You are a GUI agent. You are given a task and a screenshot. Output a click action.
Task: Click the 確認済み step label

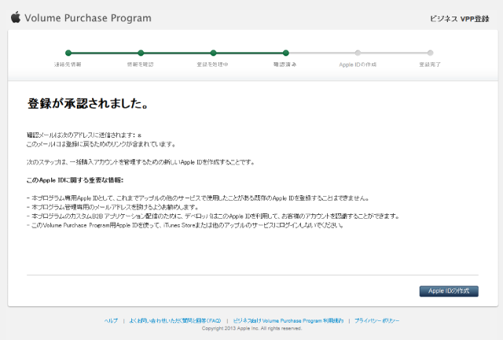point(285,64)
